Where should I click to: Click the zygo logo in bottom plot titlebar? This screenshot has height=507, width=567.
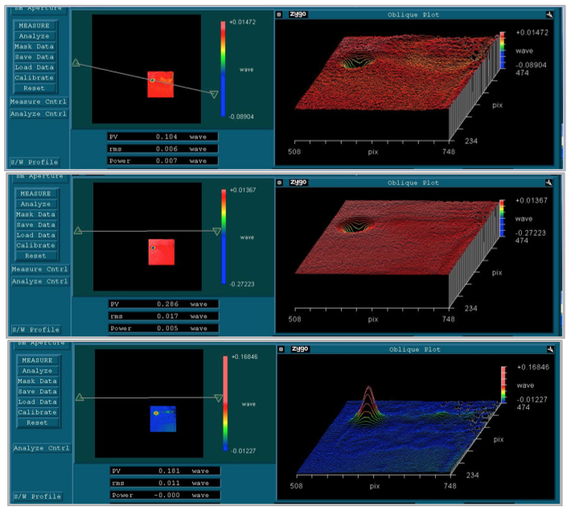point(300,349)
